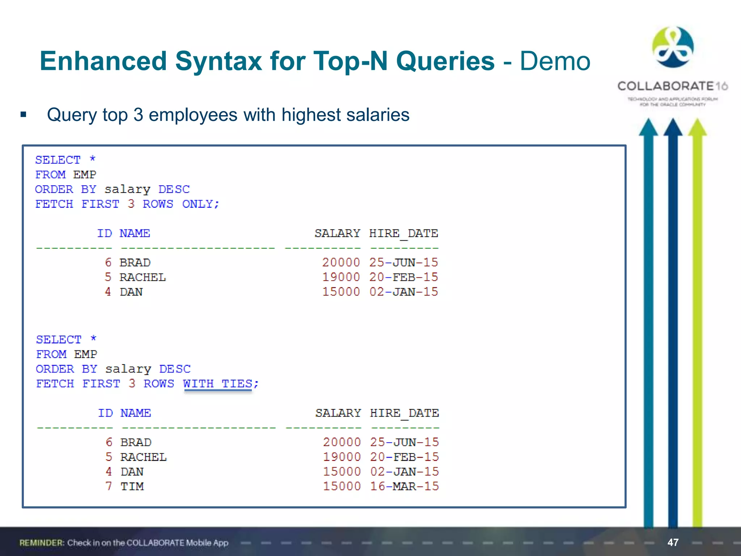
Task: Click the NAME header in first result
Action: tap(135, 233)
